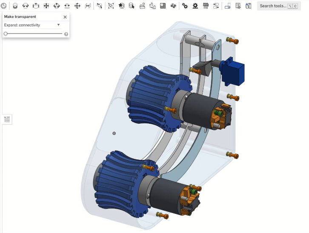Viewport: 309px width, 233px height.
Task: Select the Fastened mate tool
Action: tap(15, 6)
